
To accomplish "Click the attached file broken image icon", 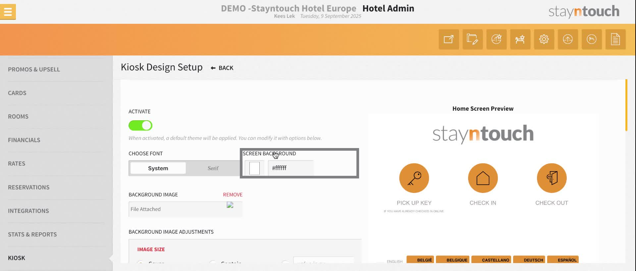I will (230, 205).
